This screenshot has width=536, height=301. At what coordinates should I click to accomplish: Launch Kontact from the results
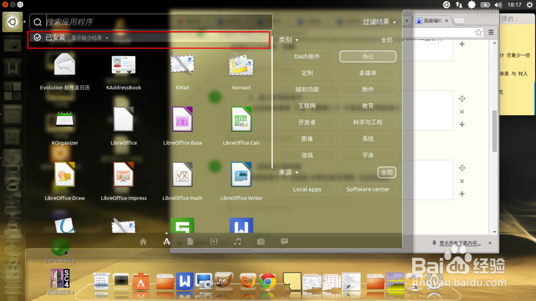tap(241, 71)
